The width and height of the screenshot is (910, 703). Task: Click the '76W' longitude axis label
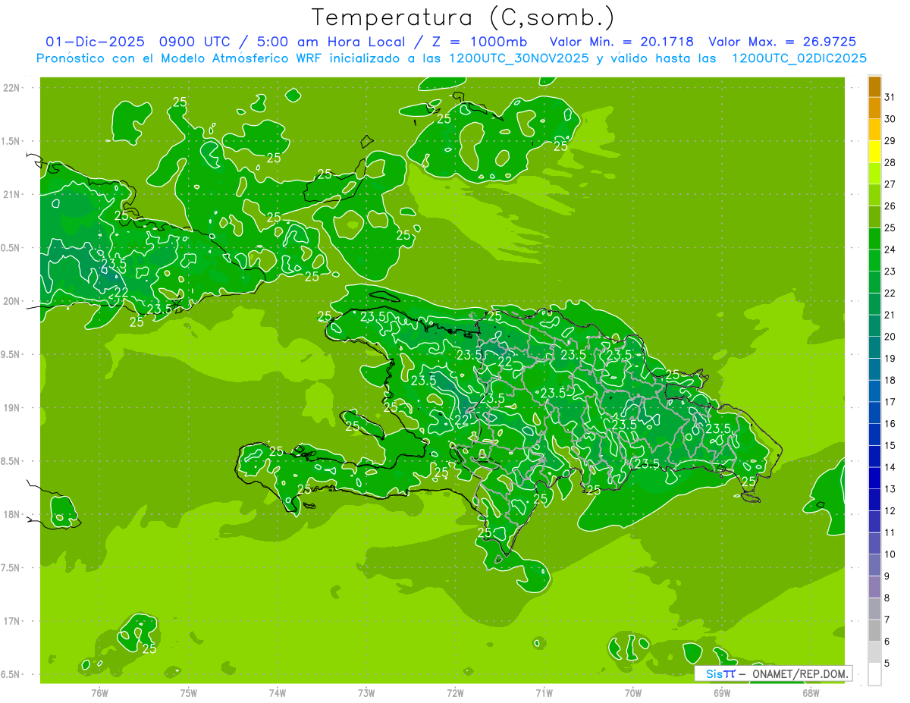[x=99, y=692]
